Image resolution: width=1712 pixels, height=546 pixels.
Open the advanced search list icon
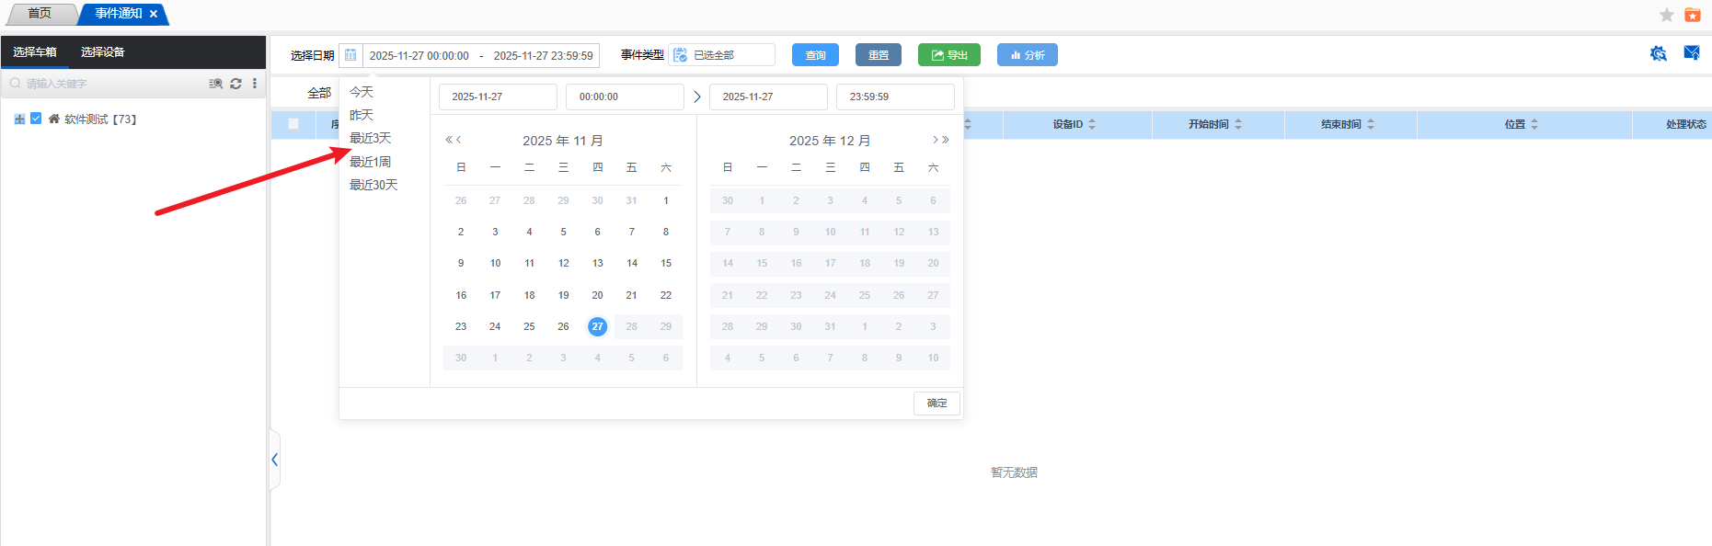pos(216,84)
